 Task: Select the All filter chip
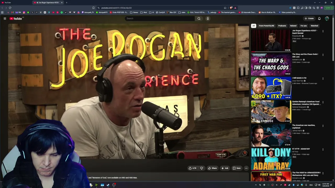(x=253, y=26)
